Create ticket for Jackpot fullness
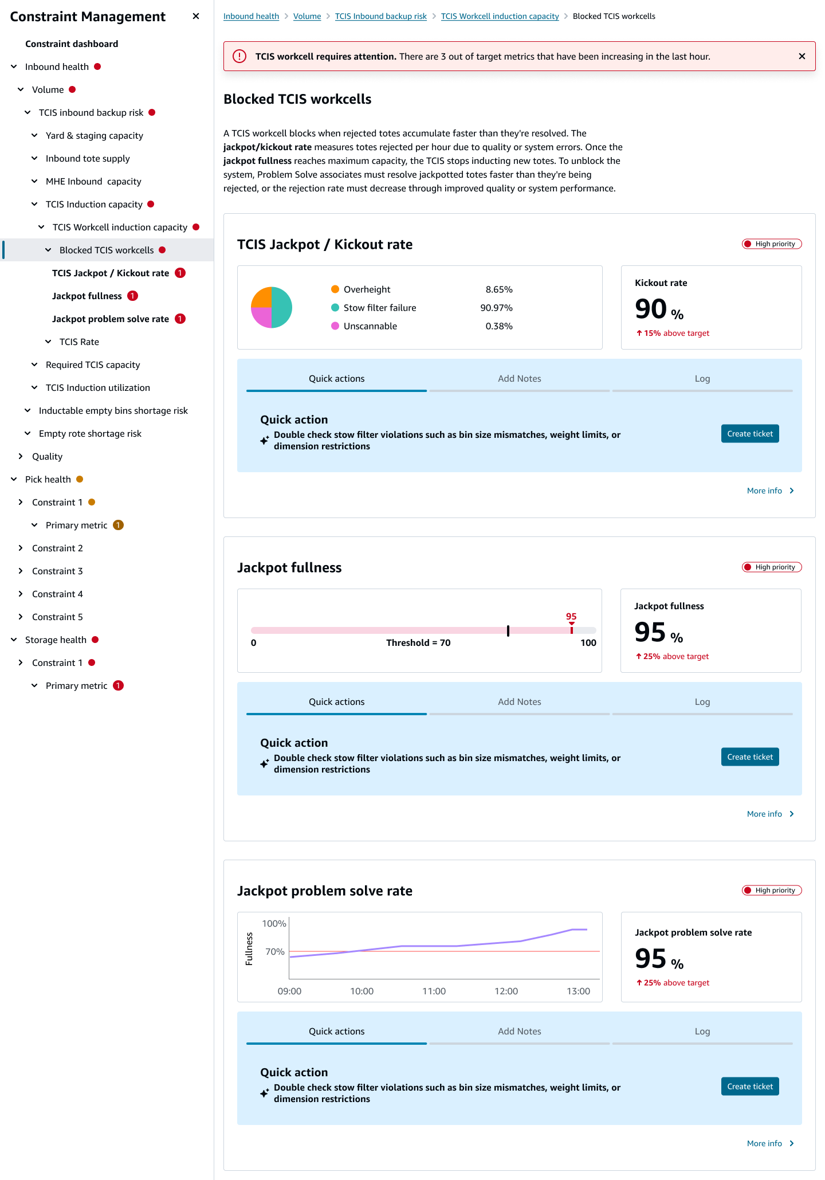The width and height of the screenshot is (825, 1180). coord(750,757)
